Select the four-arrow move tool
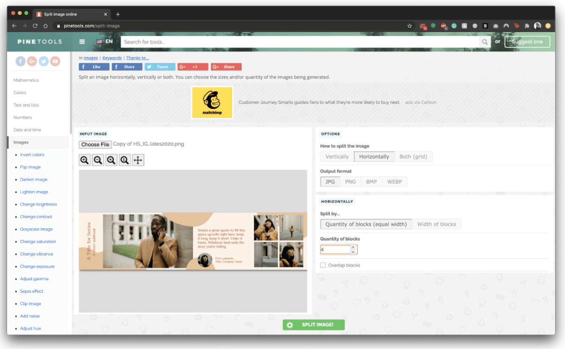The width and height of the screenshot is (565, 349). tap(138, 160)
